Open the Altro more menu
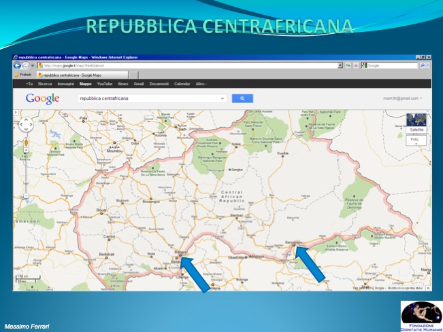The image size is (443, 332). [x=200, y=84]
